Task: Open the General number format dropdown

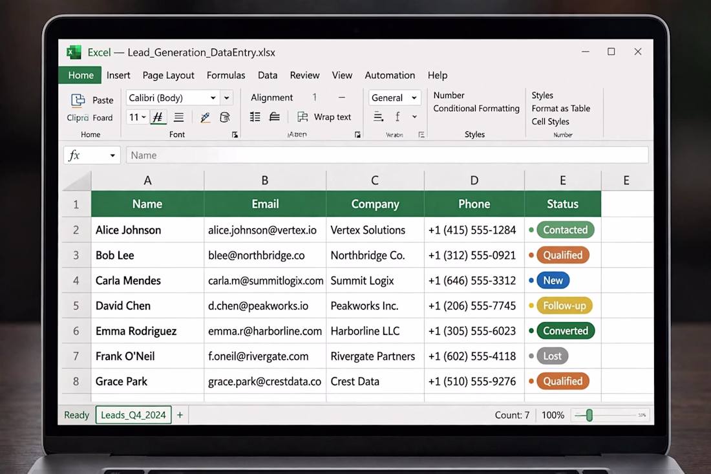Action: (x=414, y=98)
